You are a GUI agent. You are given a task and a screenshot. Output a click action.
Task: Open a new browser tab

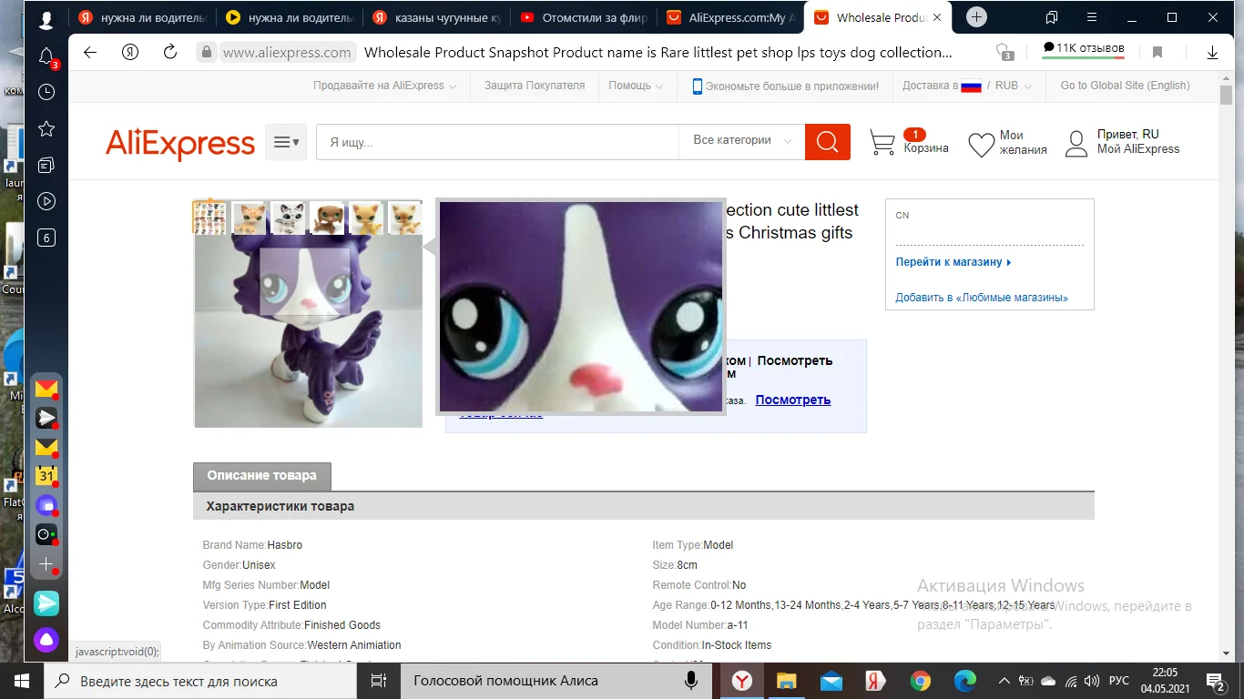[976, 17]
